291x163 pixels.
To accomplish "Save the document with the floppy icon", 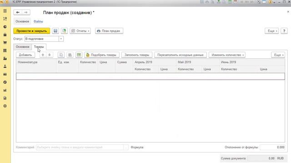I will (x=55, y=31).
